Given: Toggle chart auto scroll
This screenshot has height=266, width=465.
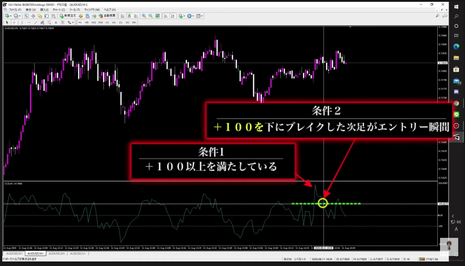Looking at the screenshot, I should pyautogui.click(x=166, y=16).
